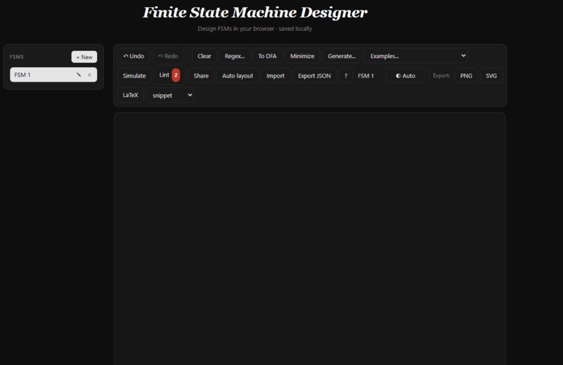Screen dimensions: 563x365
Task: Export the diagram as PNG
Action: coord(466,76)
